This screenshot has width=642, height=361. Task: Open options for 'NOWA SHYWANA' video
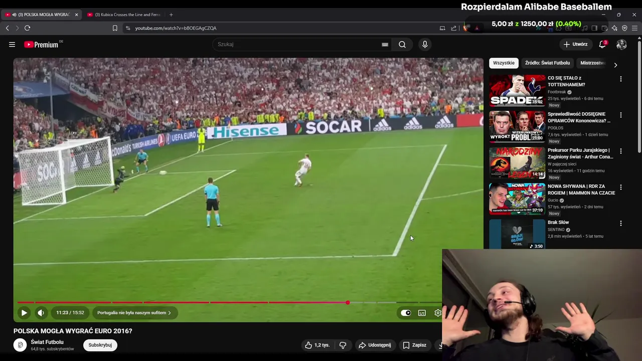(x=620, y=188)
